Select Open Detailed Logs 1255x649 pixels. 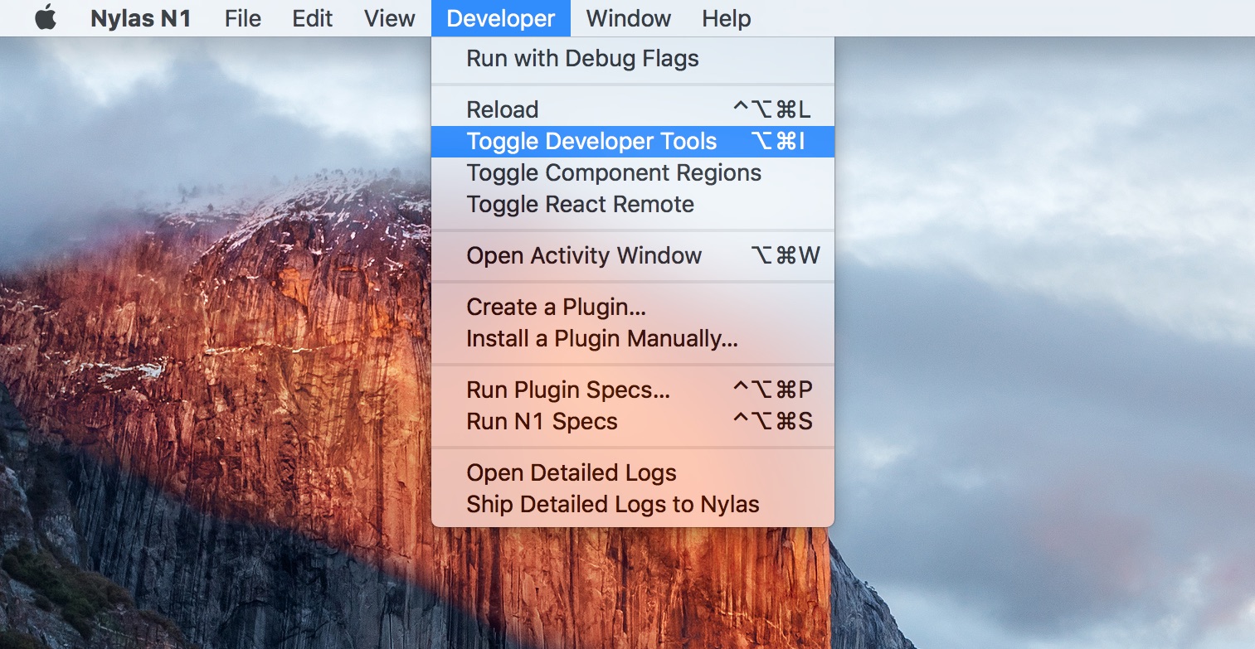point(633,472)
